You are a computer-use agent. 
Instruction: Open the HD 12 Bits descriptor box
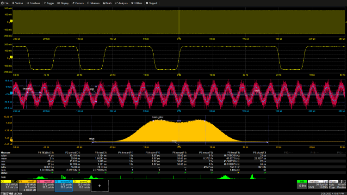tap(302, 185)
